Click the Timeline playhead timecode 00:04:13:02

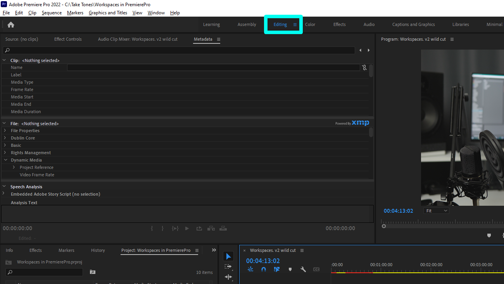tap(263, 261)
